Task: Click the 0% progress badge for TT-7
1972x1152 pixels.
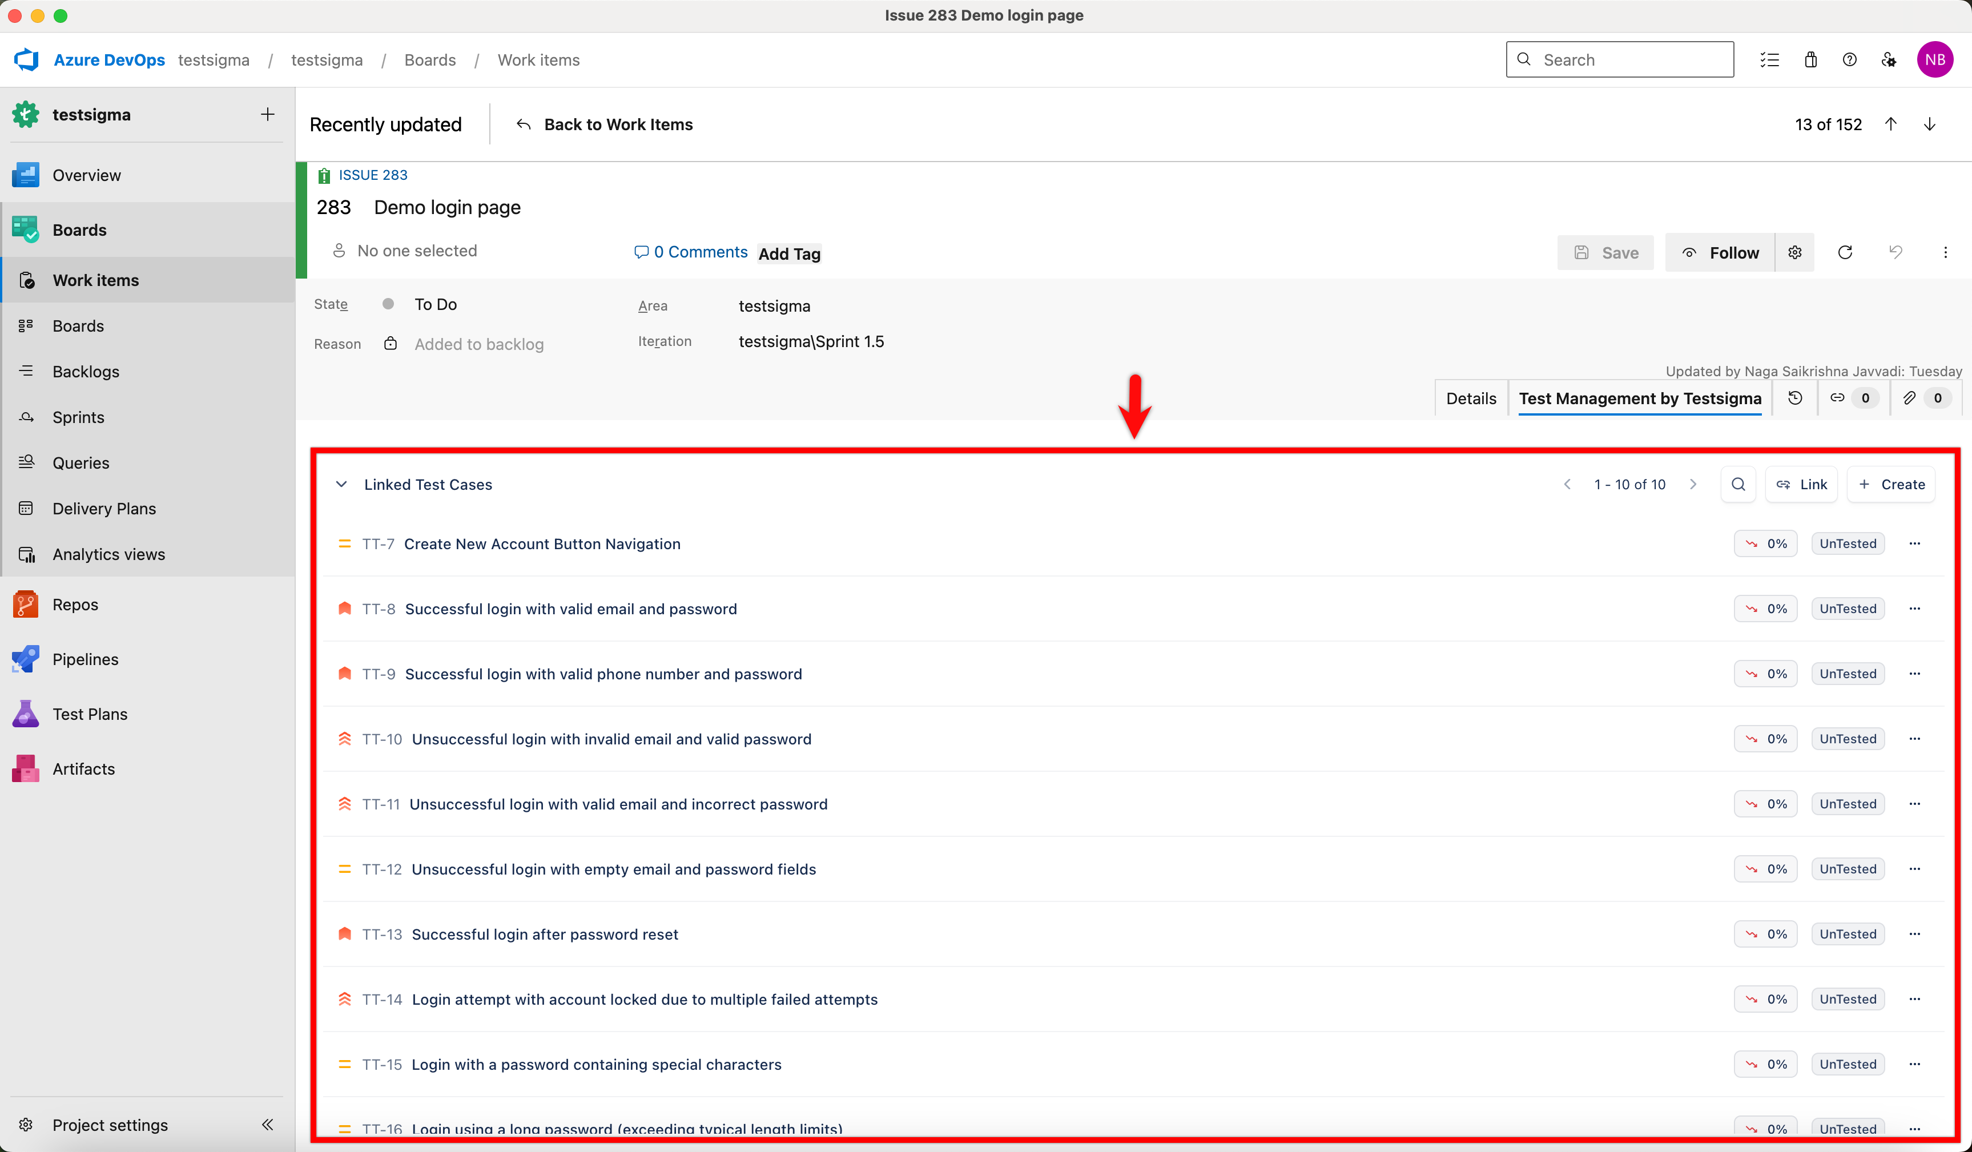Action: pos(1765,544)
